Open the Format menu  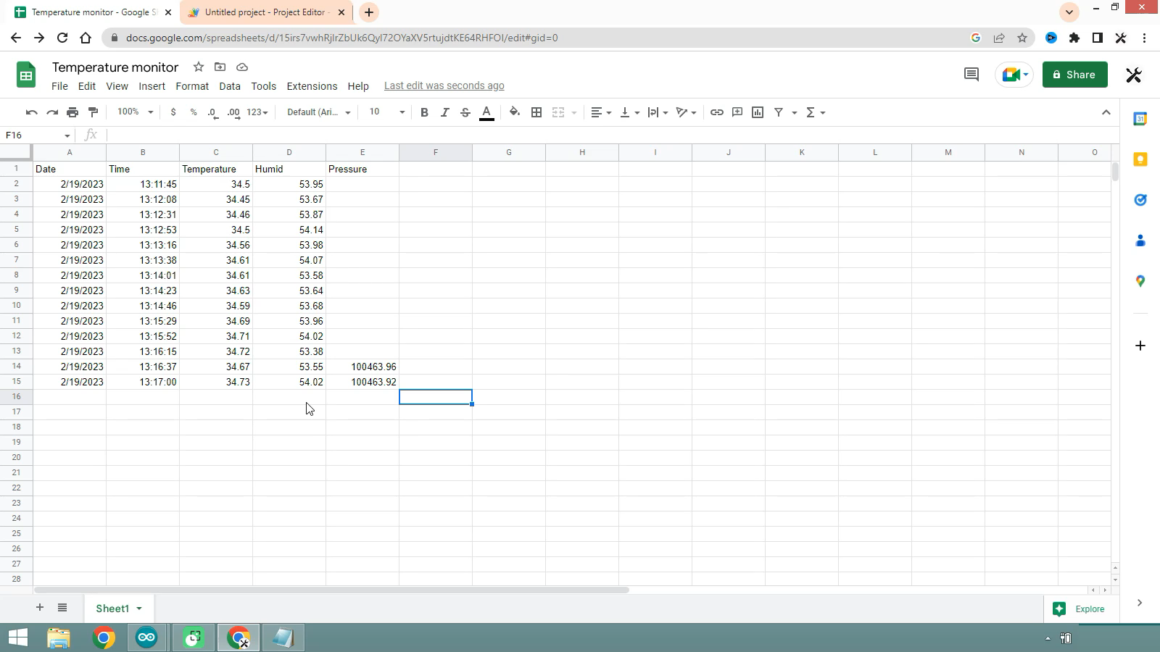tap(192, 86)
